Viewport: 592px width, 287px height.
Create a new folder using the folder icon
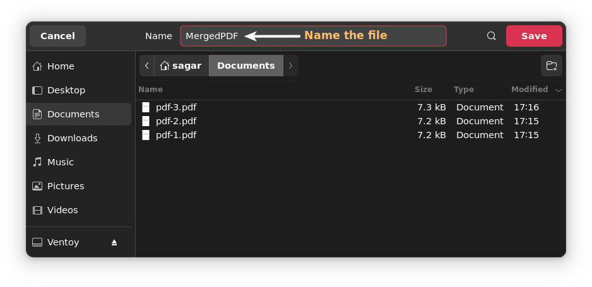551,66
